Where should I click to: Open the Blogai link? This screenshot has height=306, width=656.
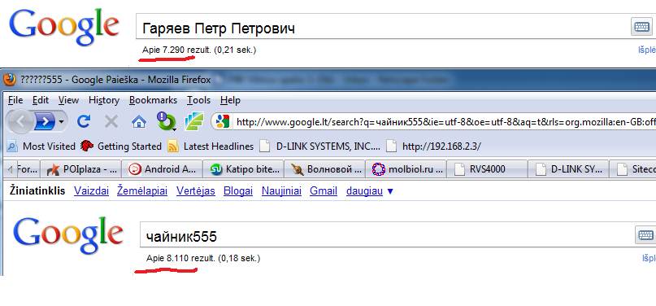[238, 191]
